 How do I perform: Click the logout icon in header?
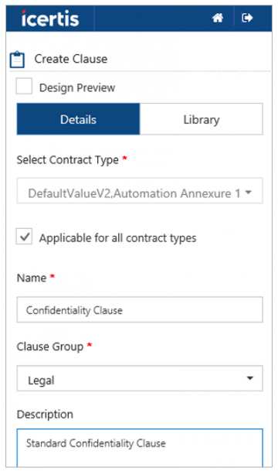(x=247, y=18)
